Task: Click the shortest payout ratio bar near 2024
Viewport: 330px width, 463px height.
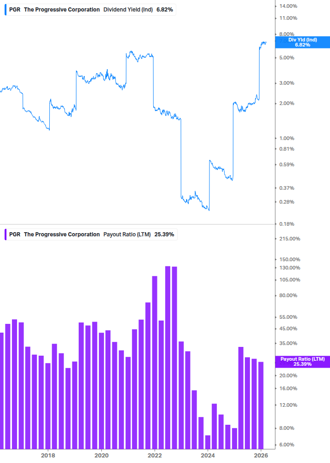Action: (208, 442)
